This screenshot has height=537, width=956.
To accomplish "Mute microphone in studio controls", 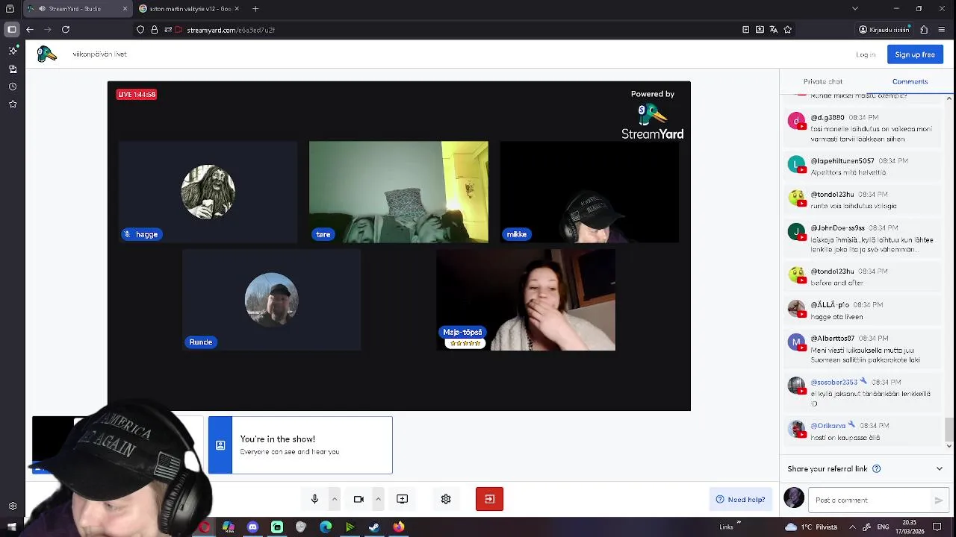I will pyautogui.click(x=314, y=499).
